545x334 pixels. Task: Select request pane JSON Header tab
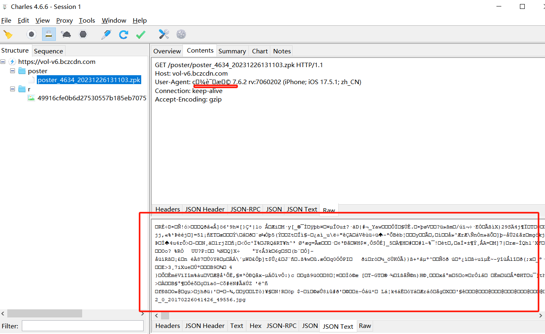(x=205, y=209)
